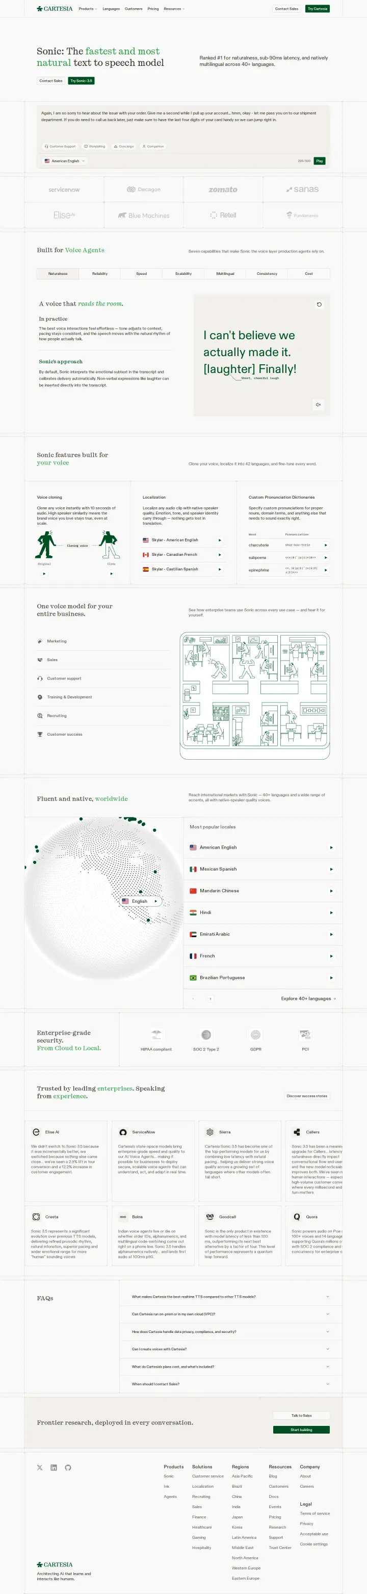Open the Languages link in navbar
This screenshot has height=1594, width=367.
click(x=111, y=9)
